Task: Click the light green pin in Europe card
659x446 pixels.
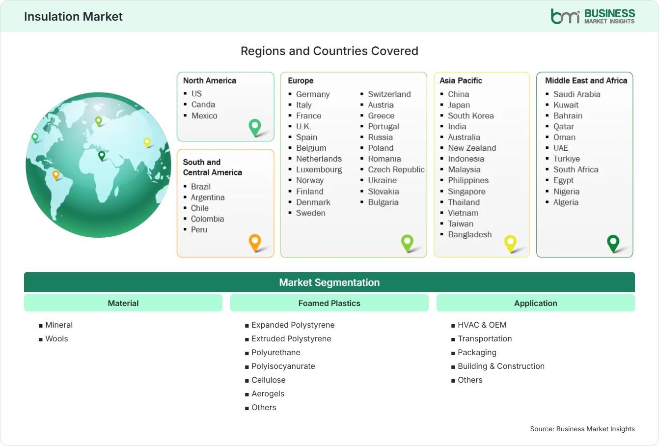Action: [x=407, y=243]
